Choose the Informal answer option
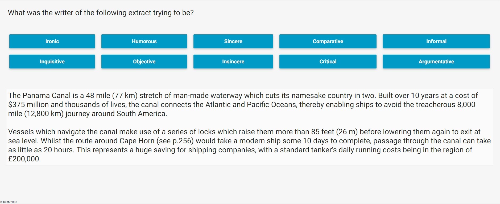Image resolution: width=500 pixels, height=204 pixels. 436,41
